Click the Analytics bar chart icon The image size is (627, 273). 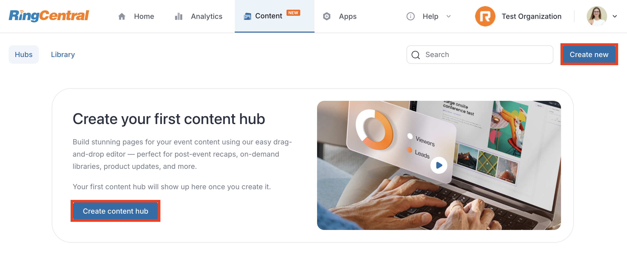click(179, 16)
